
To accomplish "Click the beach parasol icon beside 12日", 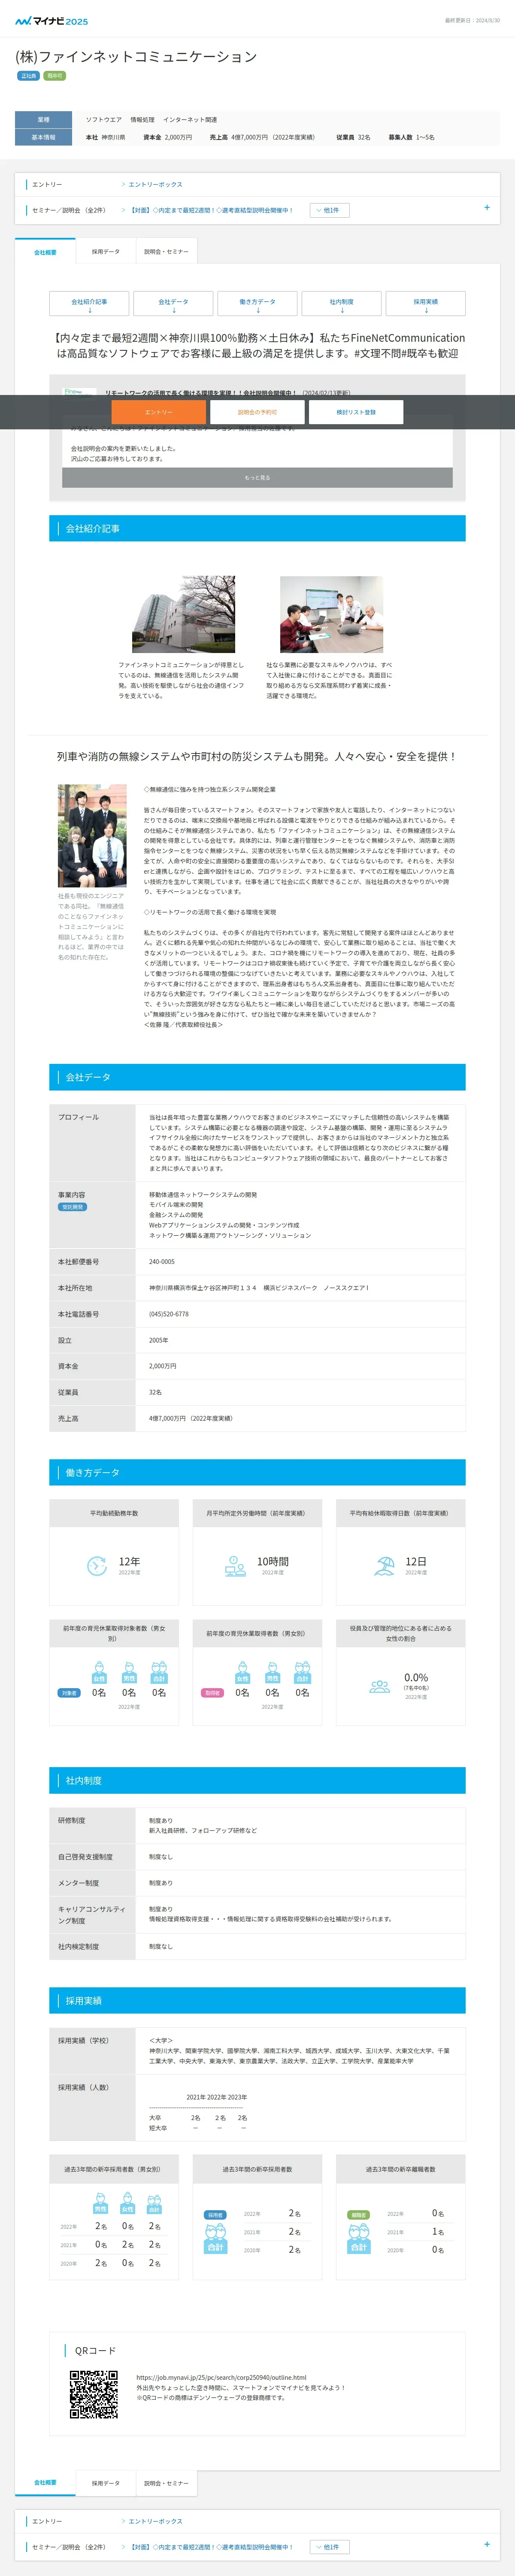I will 384,1566.
